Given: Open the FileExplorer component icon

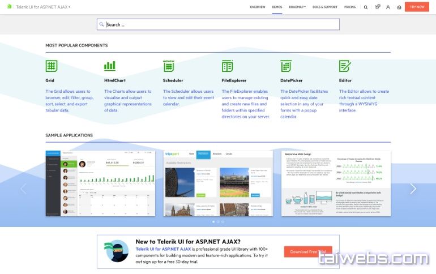Looking at the screenshot, I should (x=228, y=66).
